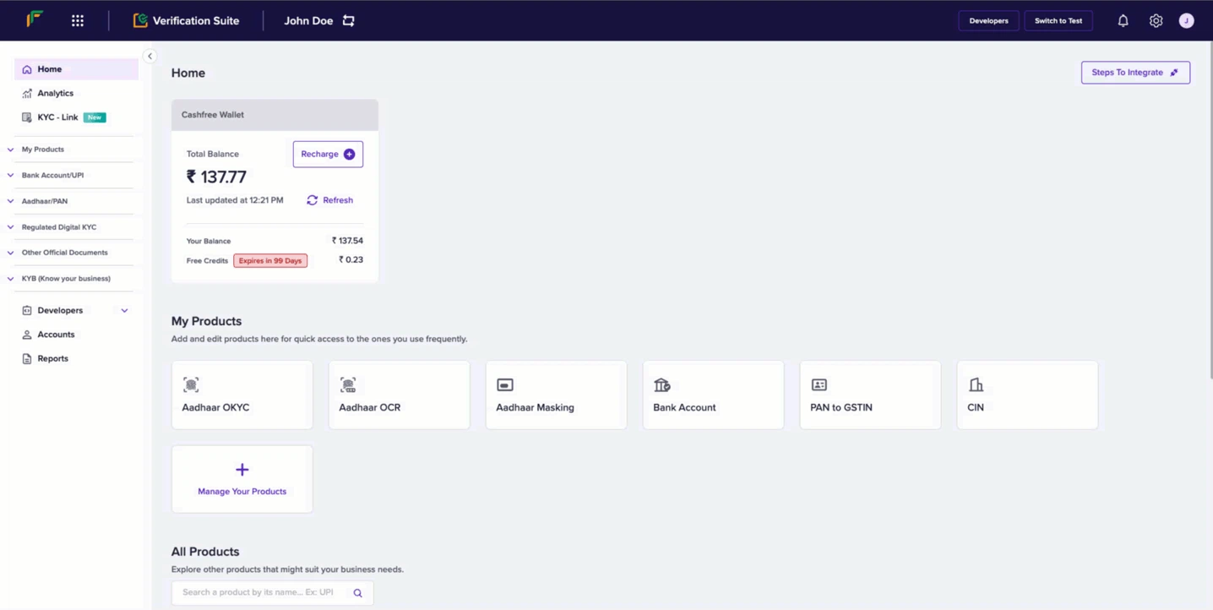The image size is (1213, 610).
Task: Click the ₹ 137.77 total balance
Action: coord(216,177)
